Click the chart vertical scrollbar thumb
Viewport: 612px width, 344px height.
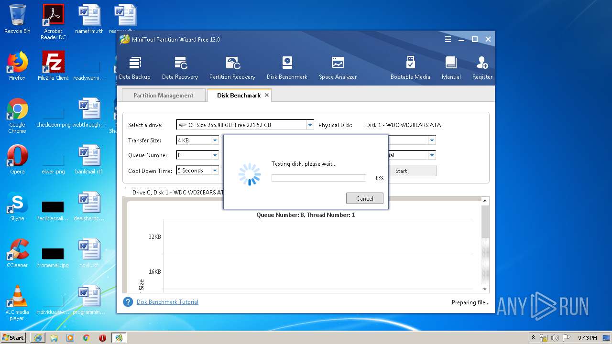coord(485,222)
